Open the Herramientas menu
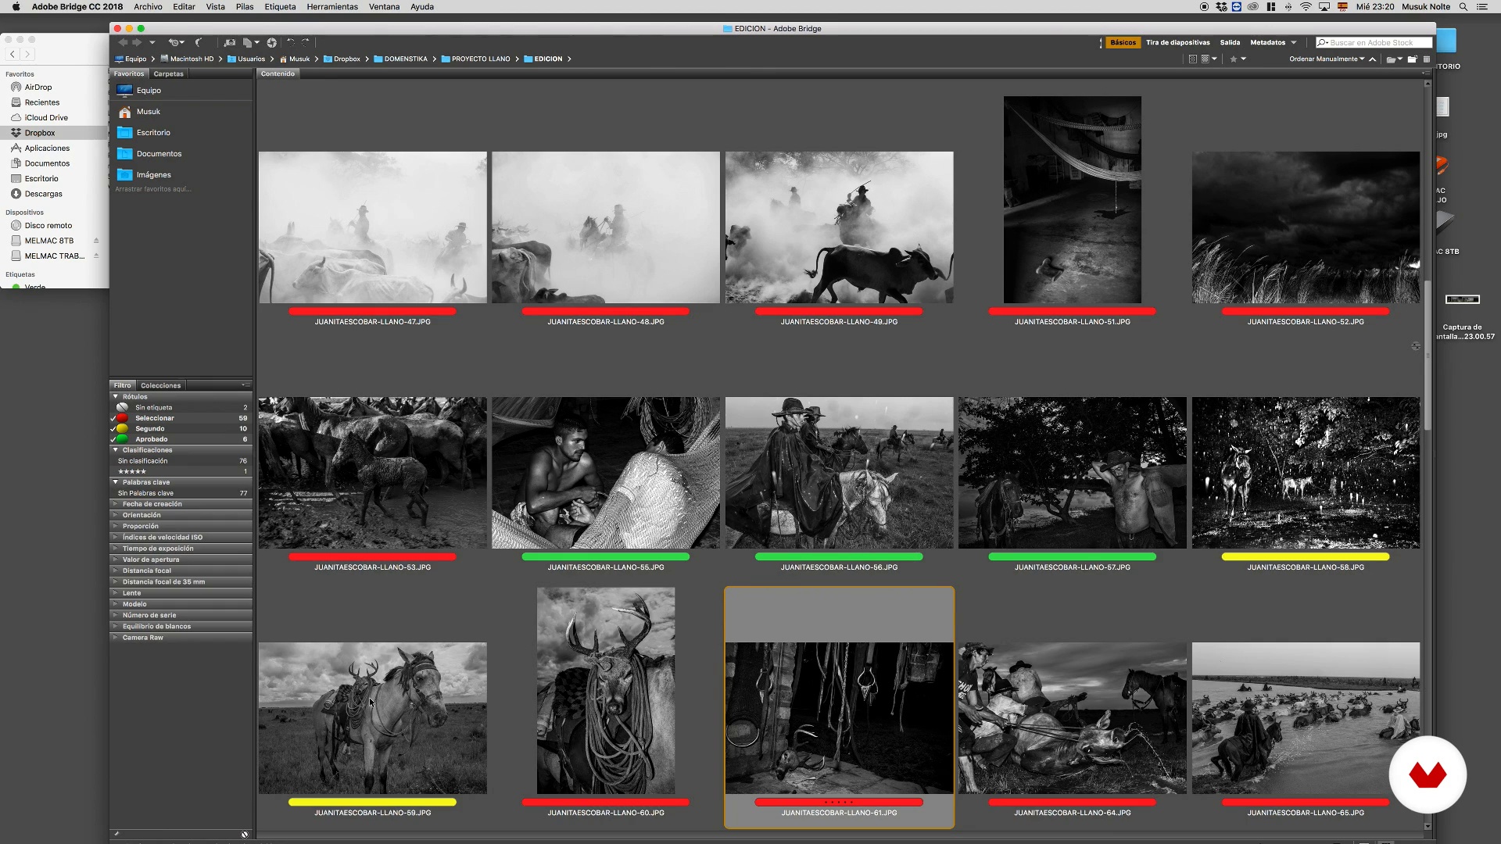The height and width of the screenshot is (844, 1501). pyautogui.click(x=331, y=6)
